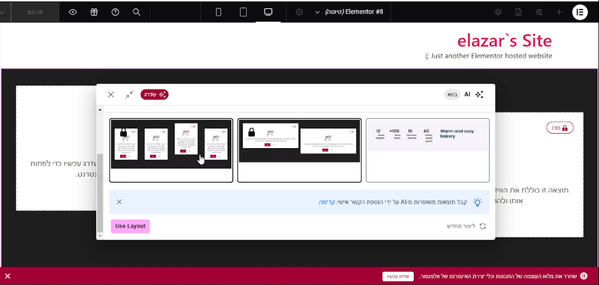Switch to tablet device view
Image resolution: width=599 pixels, height=285 pixels.
pos(243,12)
